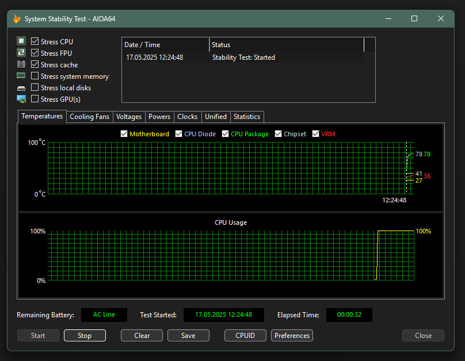The width and height of the screenshot is (465, 361).
Task: Click the monitor icon beside Stress GPU(s)
Action: [x=21, y=99]
